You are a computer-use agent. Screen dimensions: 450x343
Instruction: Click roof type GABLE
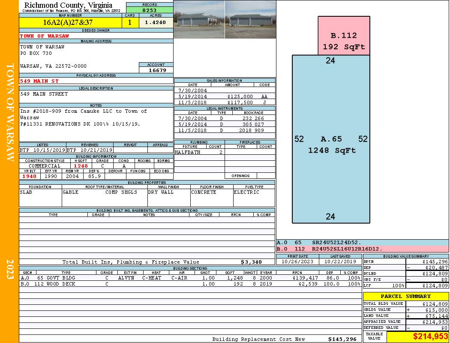[x=70, y=193]
